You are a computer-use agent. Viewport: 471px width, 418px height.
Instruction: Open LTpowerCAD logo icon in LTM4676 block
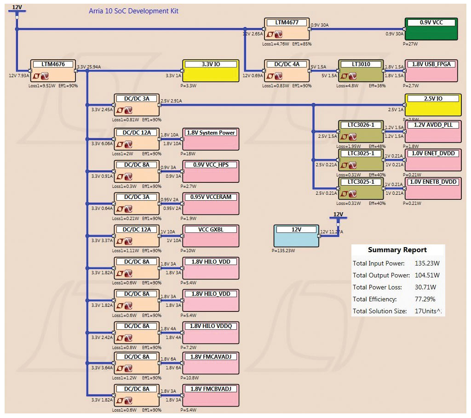(36, 76)
